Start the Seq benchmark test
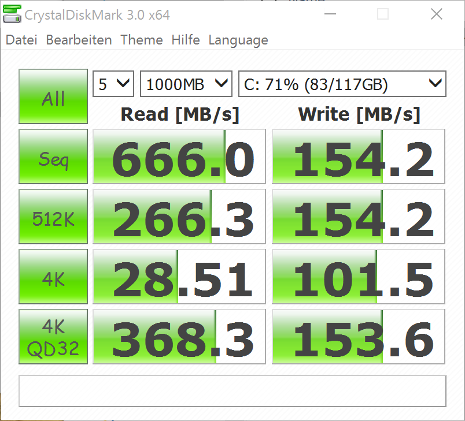The height and width of the screenshot is (421, 465). click(53, 157)
